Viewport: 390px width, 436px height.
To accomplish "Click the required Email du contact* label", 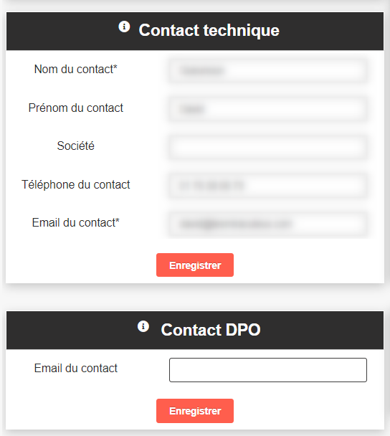I will (75, 223).
